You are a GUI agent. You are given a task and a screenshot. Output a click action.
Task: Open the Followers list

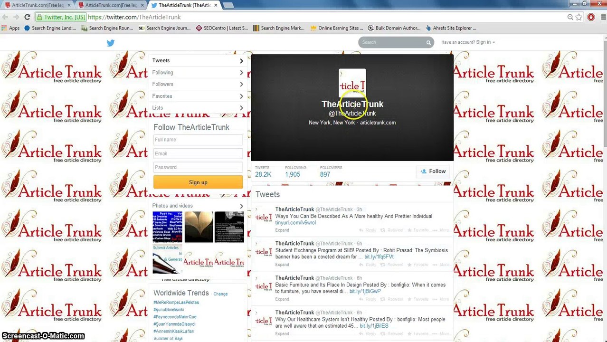click(x=198, y=84)
